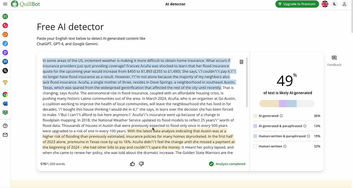Open the Citation Generator tool

[5, 61]
